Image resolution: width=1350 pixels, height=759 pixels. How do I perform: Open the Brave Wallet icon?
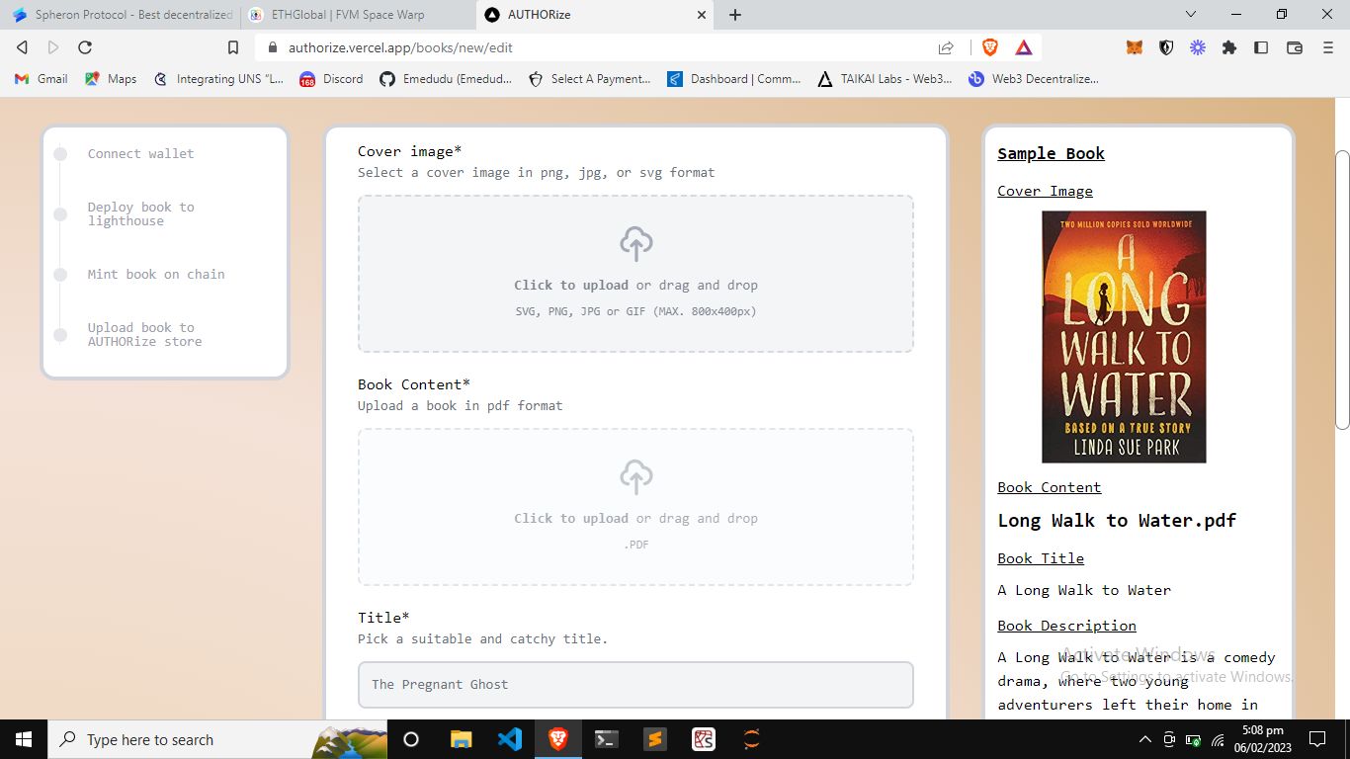coord(1295,46)
